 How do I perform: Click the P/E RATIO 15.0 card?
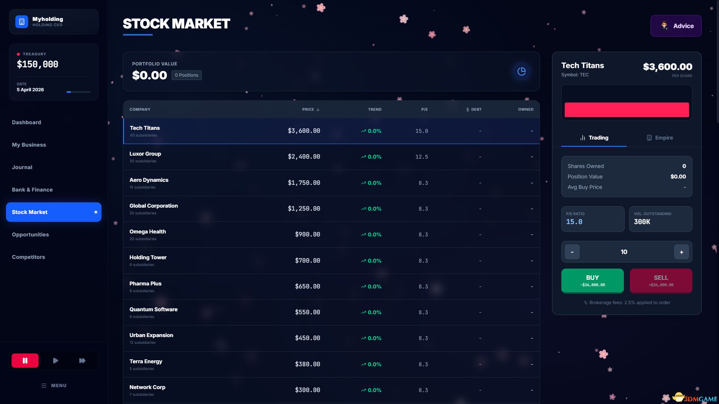point(593,219)
